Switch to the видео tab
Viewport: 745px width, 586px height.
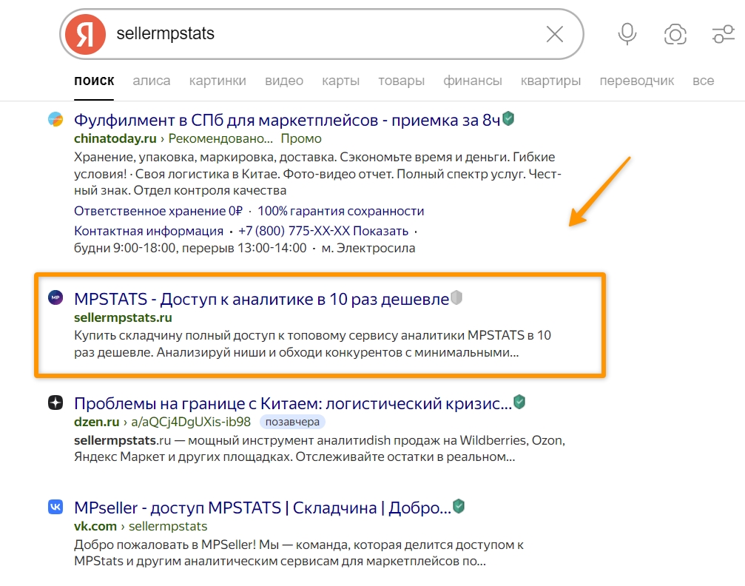tap(284, 81)
